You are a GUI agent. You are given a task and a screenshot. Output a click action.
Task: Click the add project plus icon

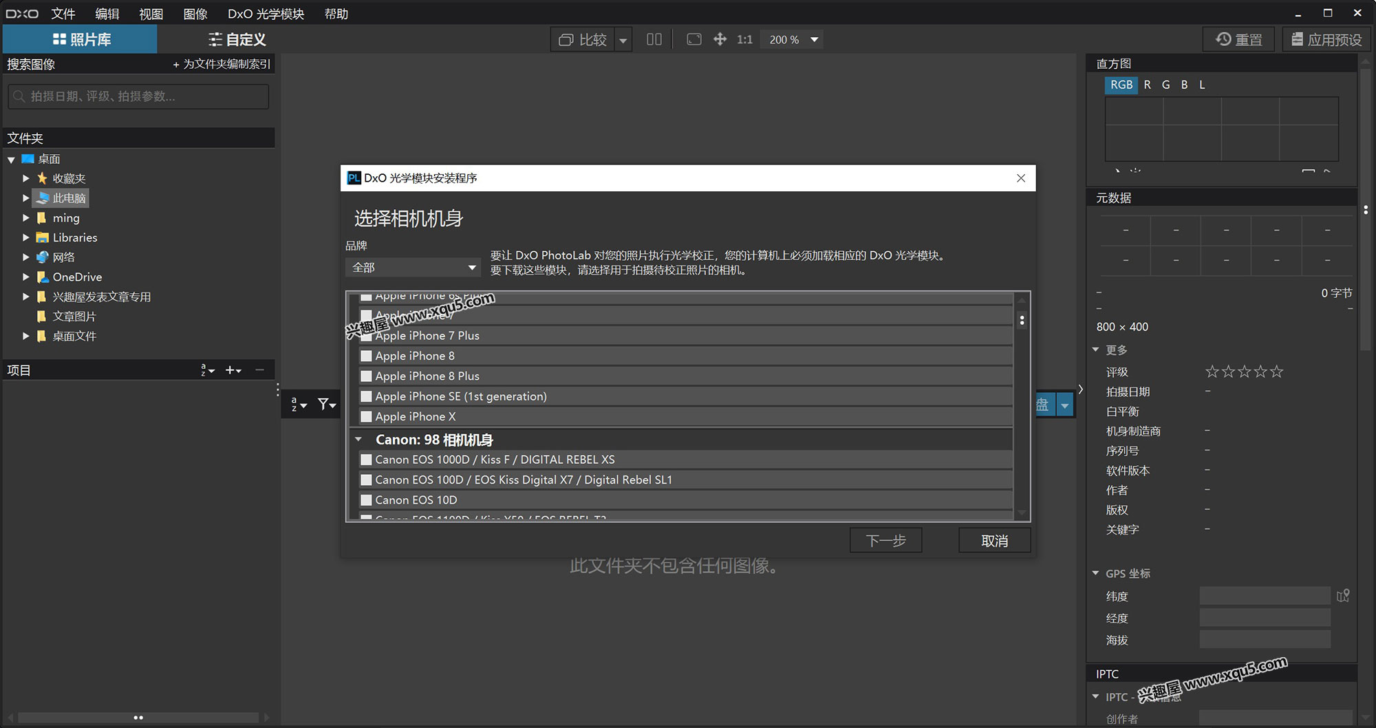coord(233,370)
